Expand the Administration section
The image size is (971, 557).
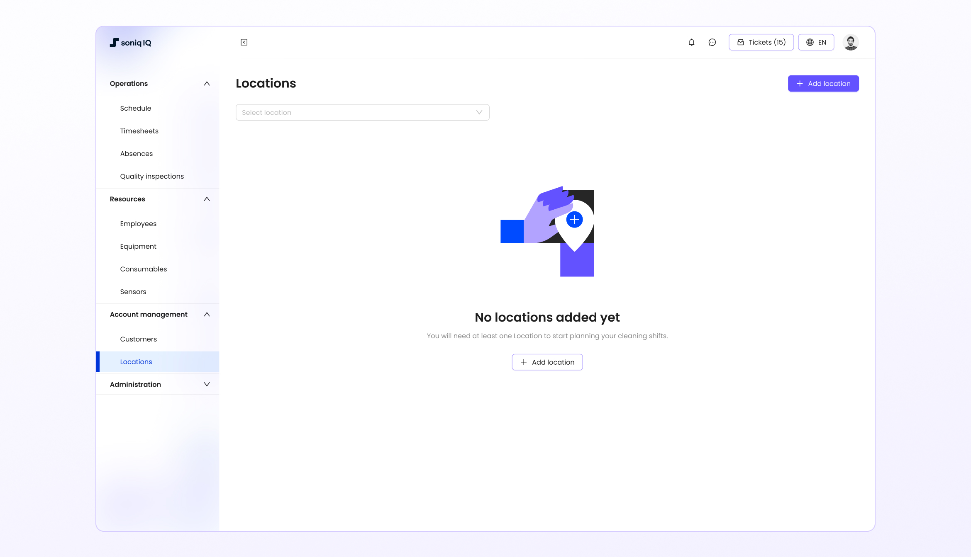tap(207, 384)
